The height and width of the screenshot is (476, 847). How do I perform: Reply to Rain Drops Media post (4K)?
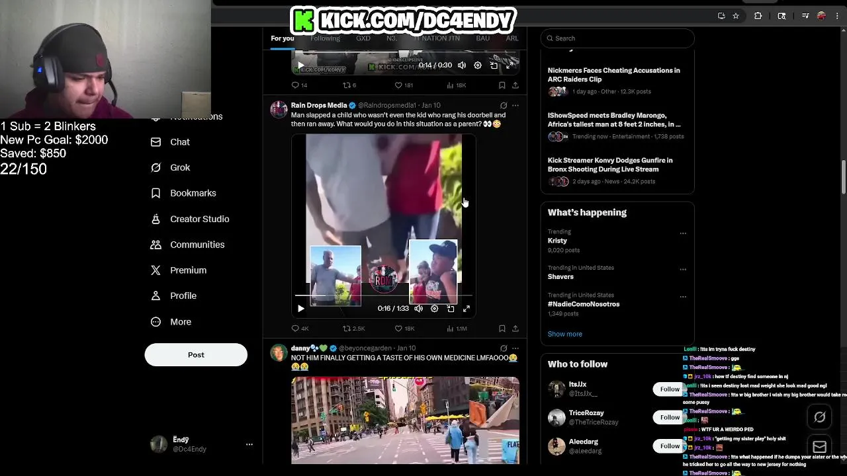pyautogui.click(x=300, y=329)
